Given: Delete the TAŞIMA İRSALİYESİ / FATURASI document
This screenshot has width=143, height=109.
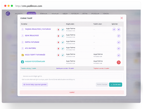Looking at the screenshot, I should 58,30.
